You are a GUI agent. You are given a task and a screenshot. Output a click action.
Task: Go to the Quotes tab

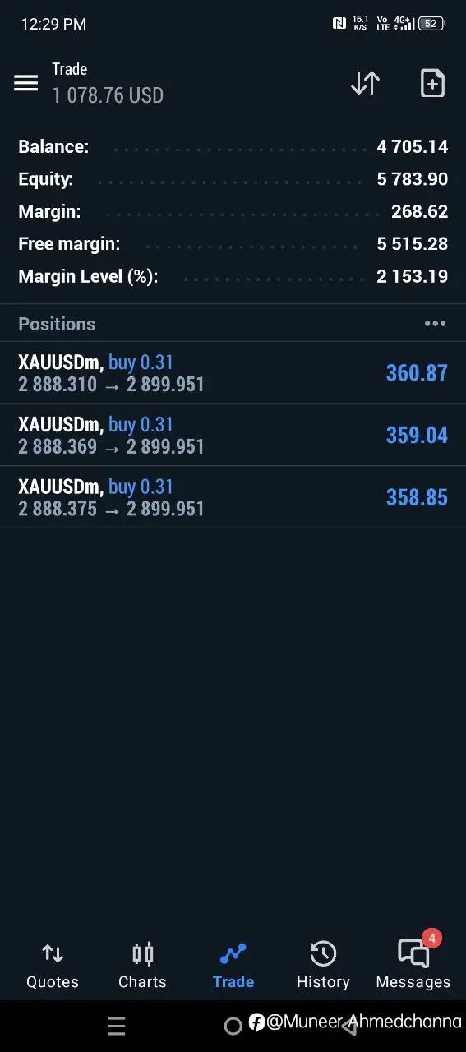point(53,967)
